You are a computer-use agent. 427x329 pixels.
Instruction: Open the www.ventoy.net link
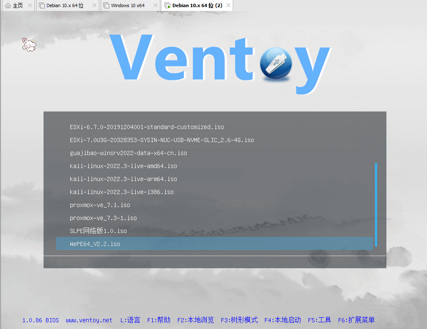(x=89, y=320)
